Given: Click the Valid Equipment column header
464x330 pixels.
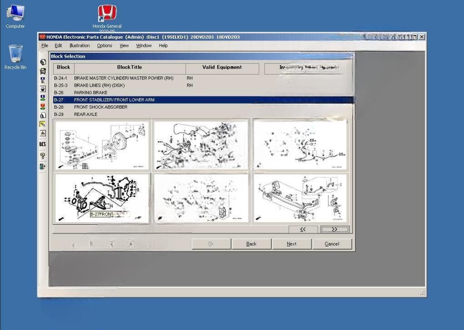Looking at the screenshot, I should (222, 68).
